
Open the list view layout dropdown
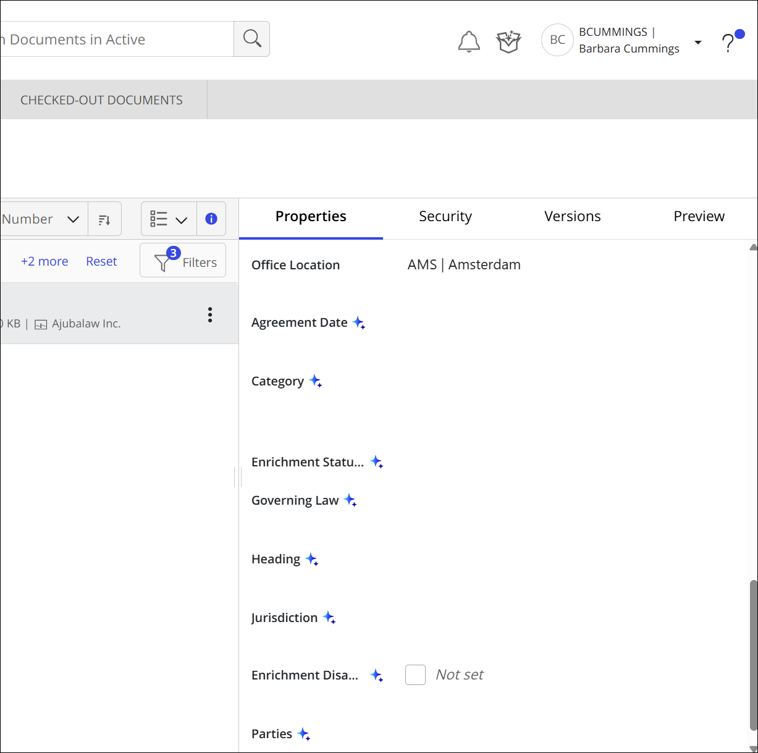[169, 219]
